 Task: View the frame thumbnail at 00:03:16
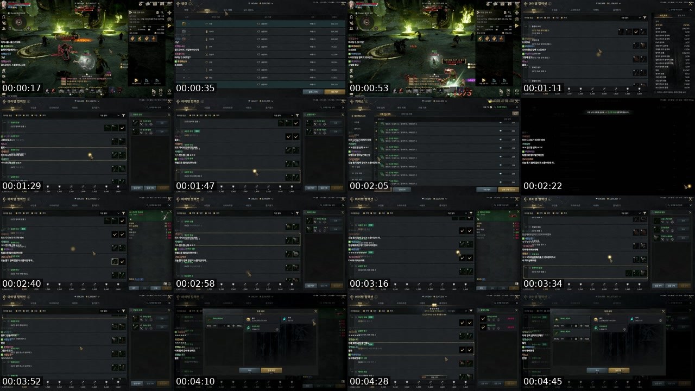[434, 244]
